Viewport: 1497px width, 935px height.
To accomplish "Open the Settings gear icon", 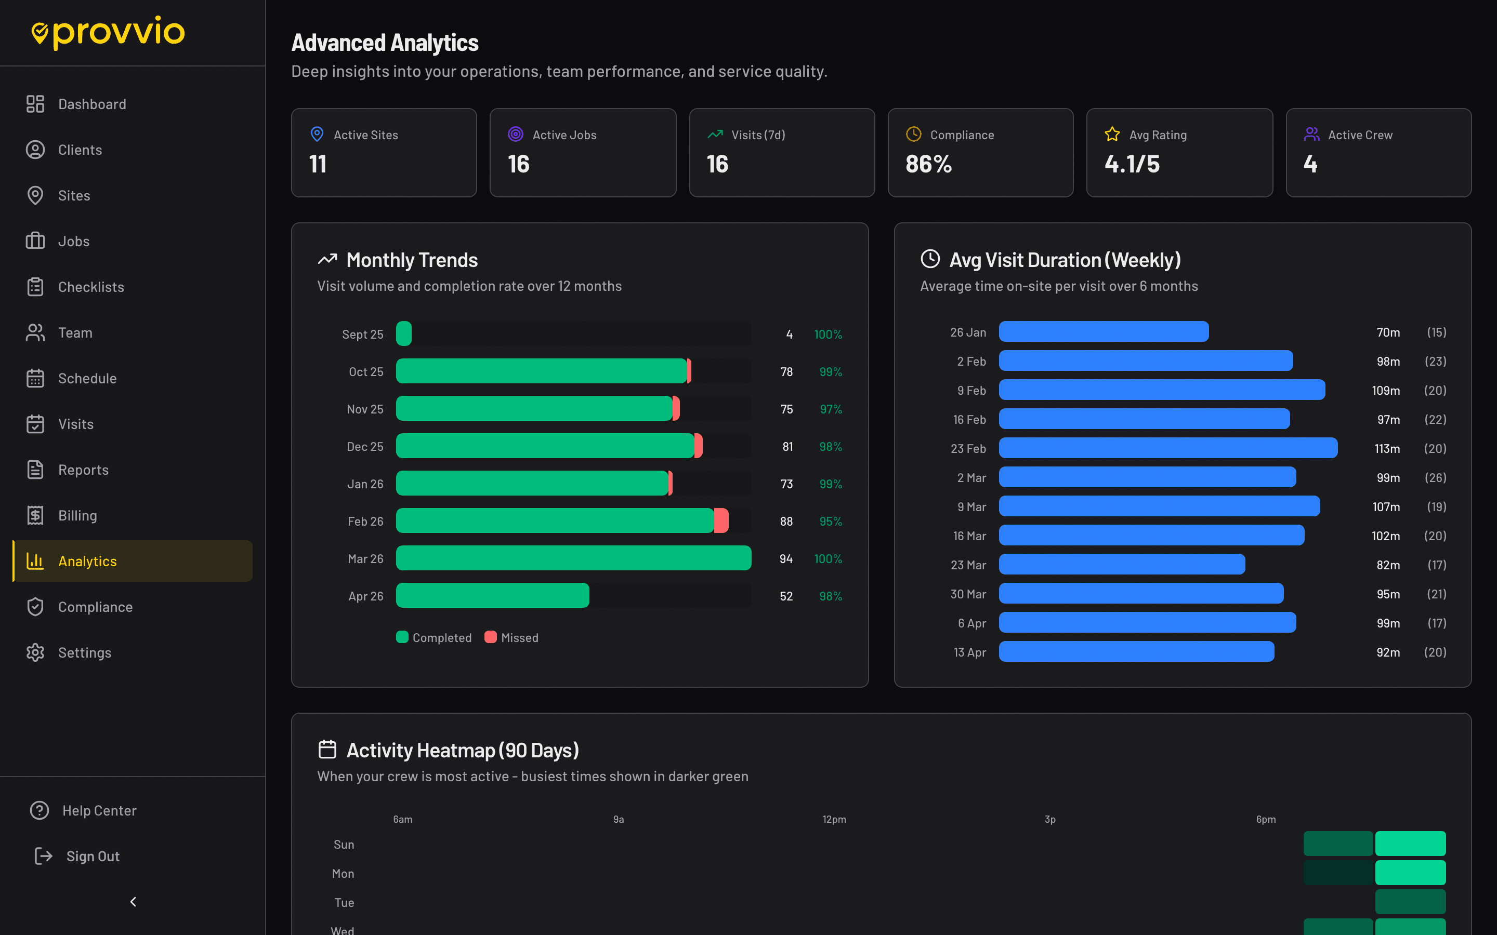I will point(35,652).
